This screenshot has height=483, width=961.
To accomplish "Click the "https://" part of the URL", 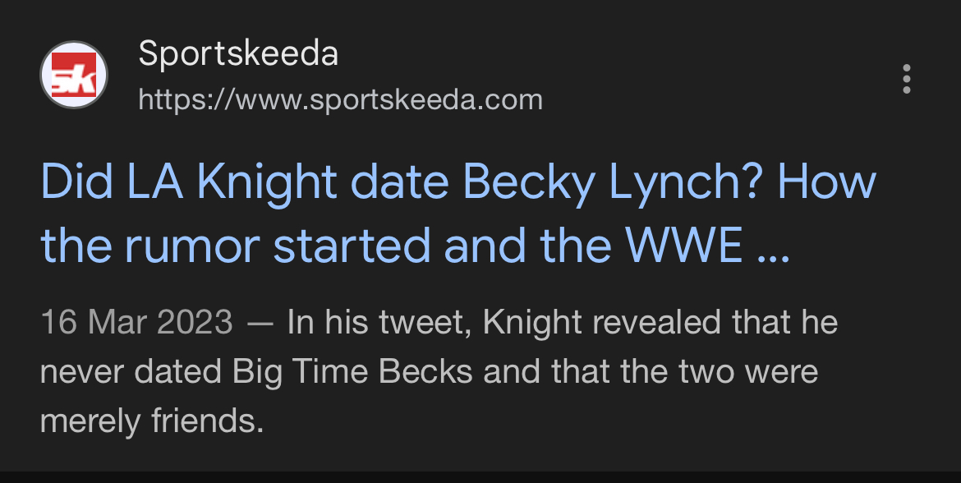I will 186,100.
